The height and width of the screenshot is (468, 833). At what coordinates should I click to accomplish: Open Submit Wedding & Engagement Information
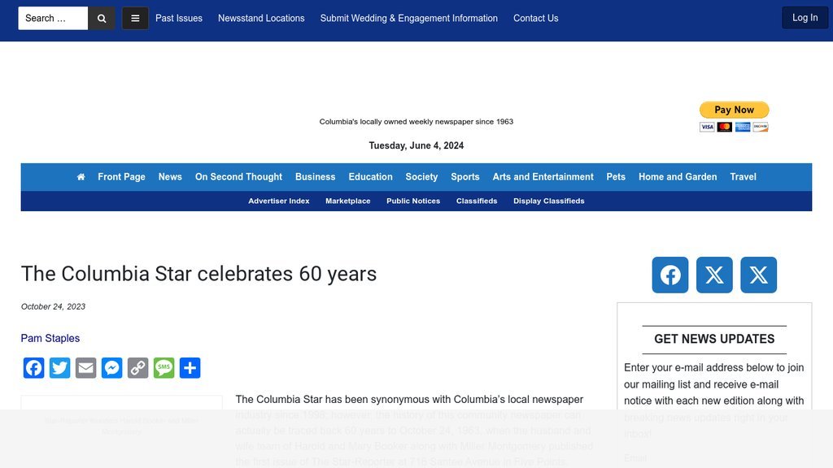(x=409, y=18)
